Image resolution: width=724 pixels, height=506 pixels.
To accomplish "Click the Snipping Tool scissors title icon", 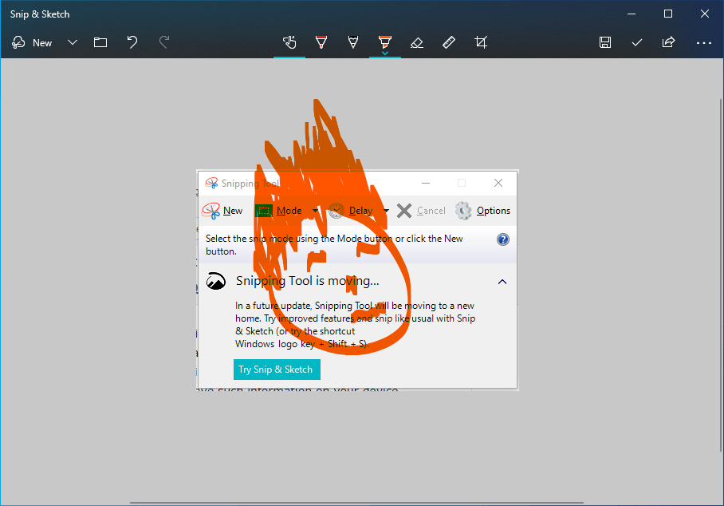I will point(211,183).
